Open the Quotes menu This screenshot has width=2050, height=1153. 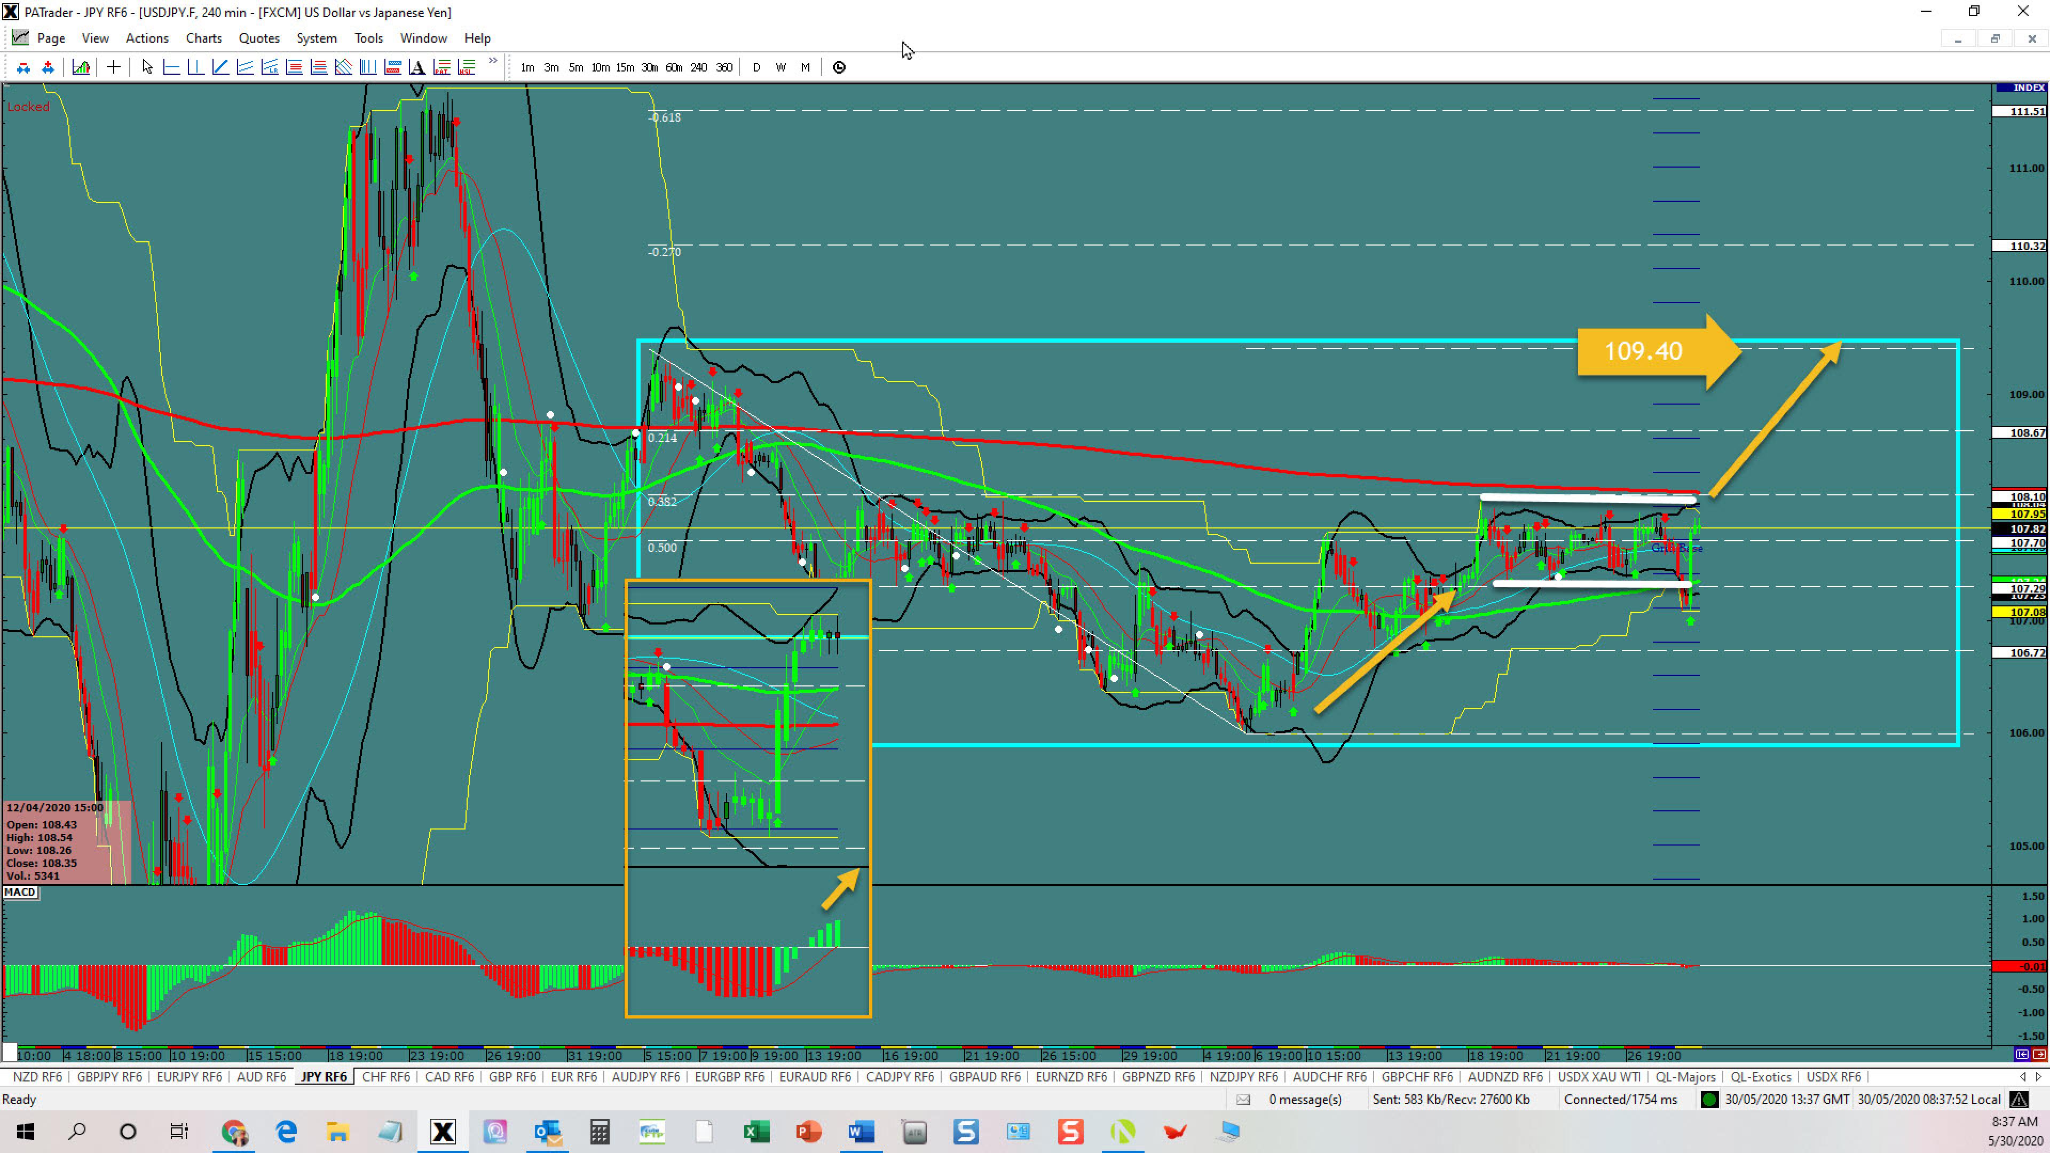pos(259,38)
